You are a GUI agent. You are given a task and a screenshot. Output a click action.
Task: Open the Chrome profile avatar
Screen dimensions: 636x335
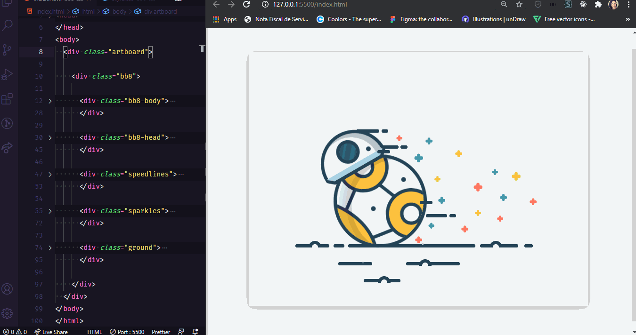pyautogui.click(x=613, y=5)
